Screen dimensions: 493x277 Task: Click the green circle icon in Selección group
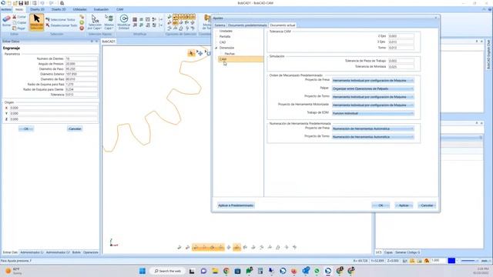click(82, 22)
